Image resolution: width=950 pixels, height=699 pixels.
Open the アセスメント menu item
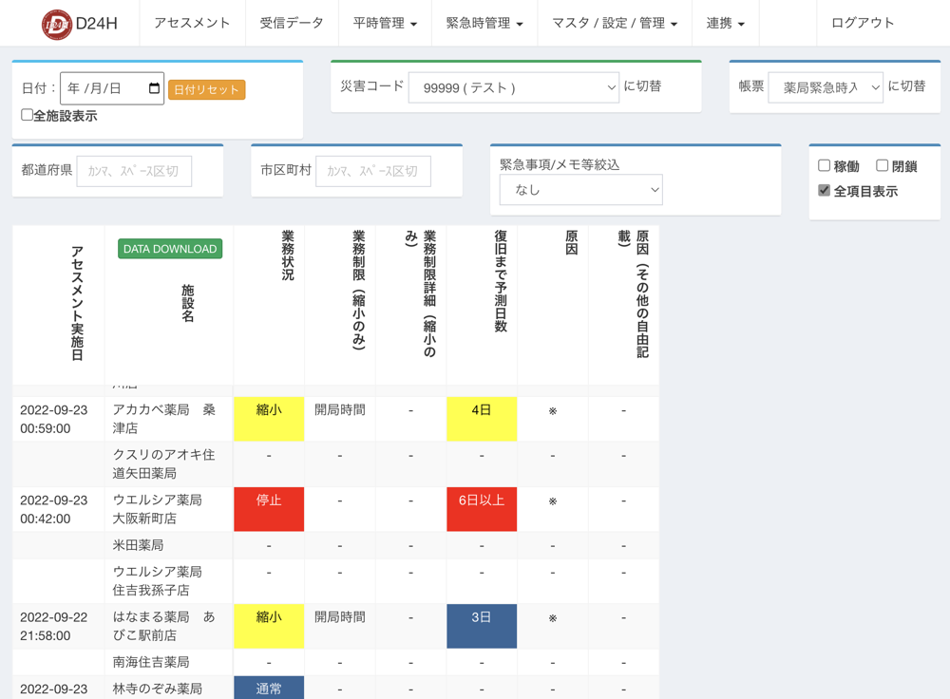[192, 23]
